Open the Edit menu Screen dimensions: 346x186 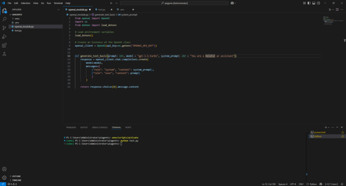[16, 3]
